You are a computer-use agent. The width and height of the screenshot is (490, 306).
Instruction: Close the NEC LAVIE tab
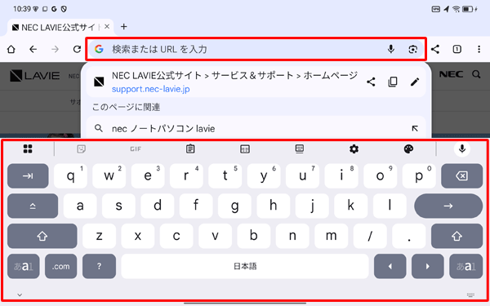107,27
